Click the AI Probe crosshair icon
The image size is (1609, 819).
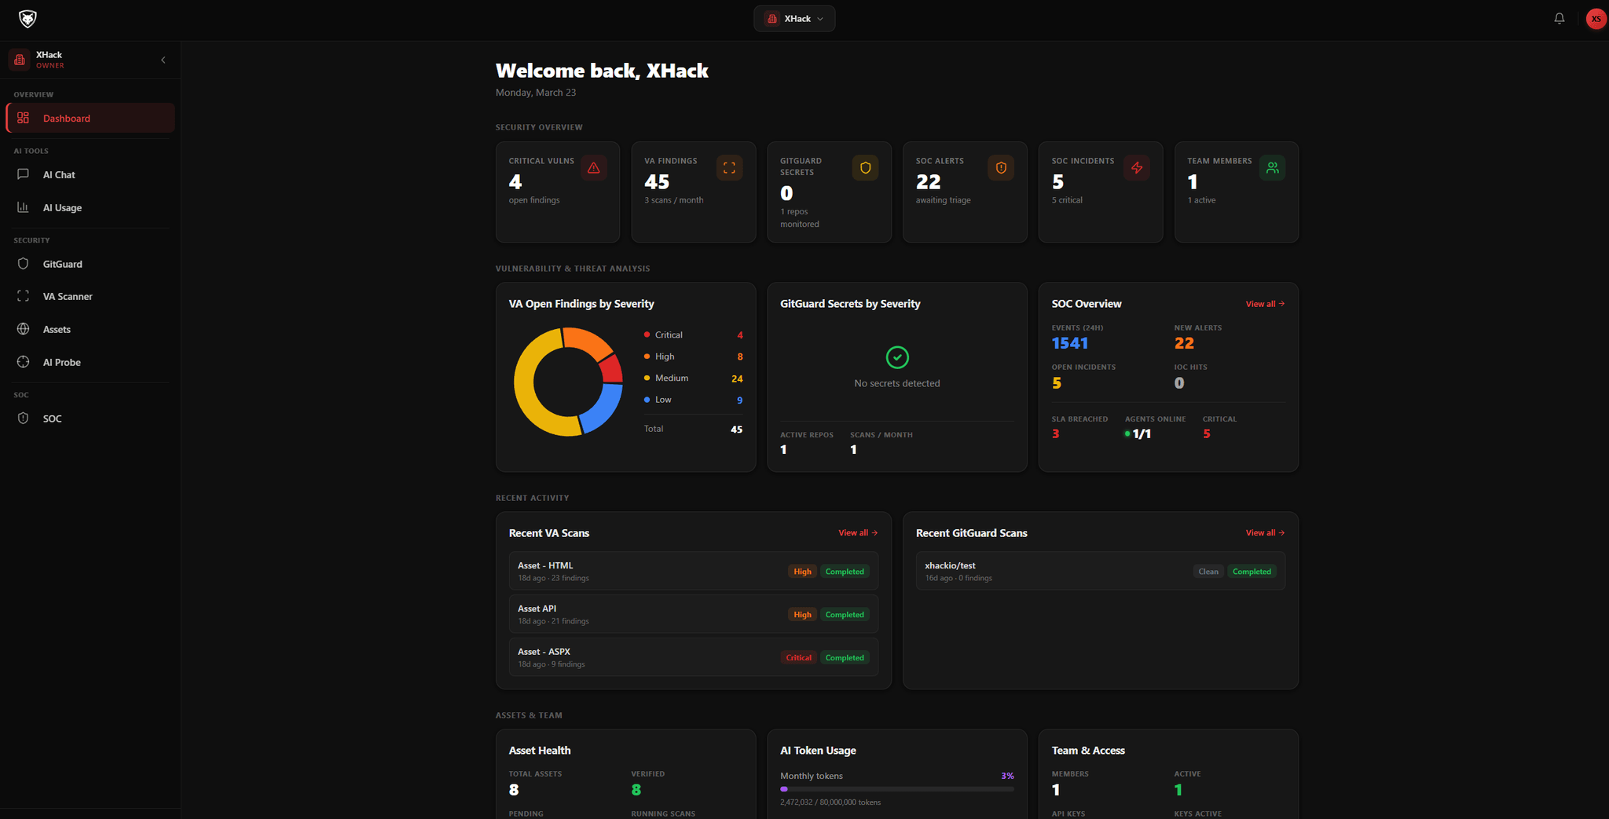[24, 362]
